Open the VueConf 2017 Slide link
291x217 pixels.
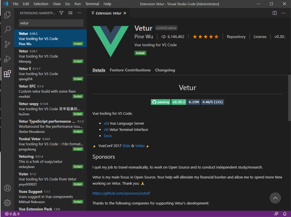[126, 146]
